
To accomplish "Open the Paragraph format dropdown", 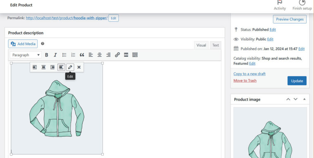I will pos(26,55).
